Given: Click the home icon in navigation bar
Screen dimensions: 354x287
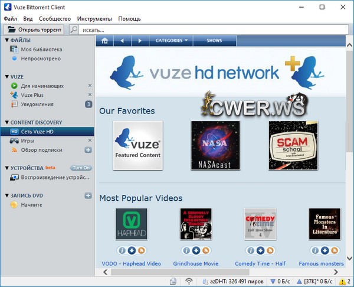Looking at the screenshot, I should click(x=105, y=41).
